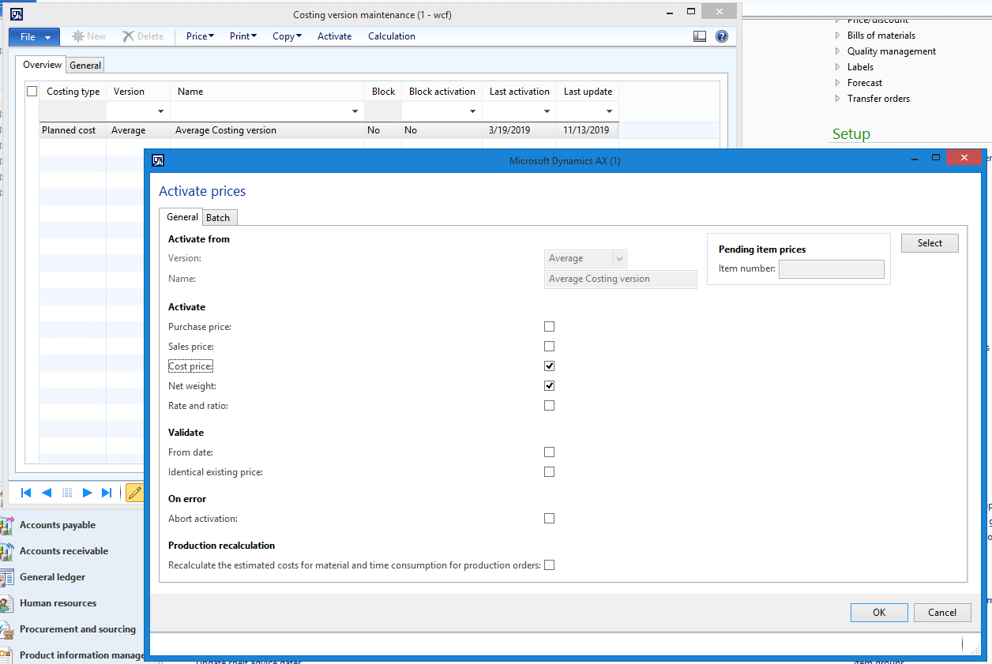The width and height of the screenshot is (992, 664).
Task: Click the Name field Average Costing version
Action: pos(621,279)
